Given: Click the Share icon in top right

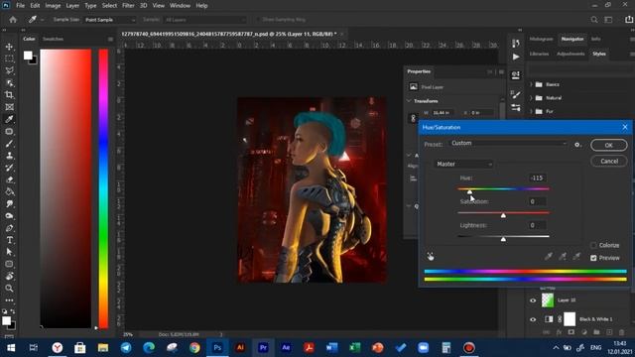Looking at the screenshot, I should pyautogui.click(x=629, y=19).
